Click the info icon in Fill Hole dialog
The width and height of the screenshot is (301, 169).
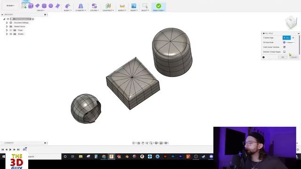[263, 57]
